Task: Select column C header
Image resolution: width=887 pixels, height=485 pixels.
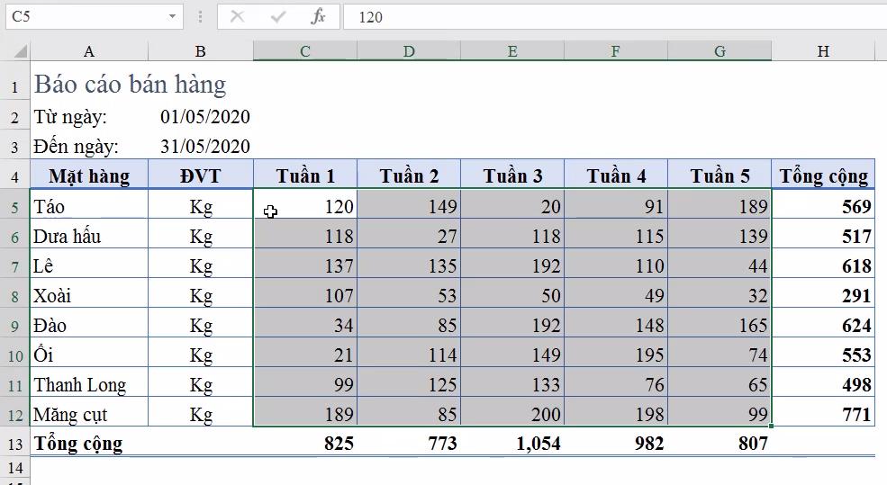Action: [x=305, y=51]
